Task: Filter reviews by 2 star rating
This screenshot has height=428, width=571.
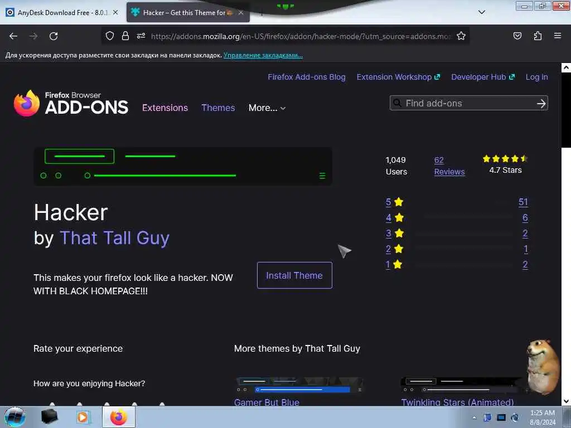Action: [394, 249]
